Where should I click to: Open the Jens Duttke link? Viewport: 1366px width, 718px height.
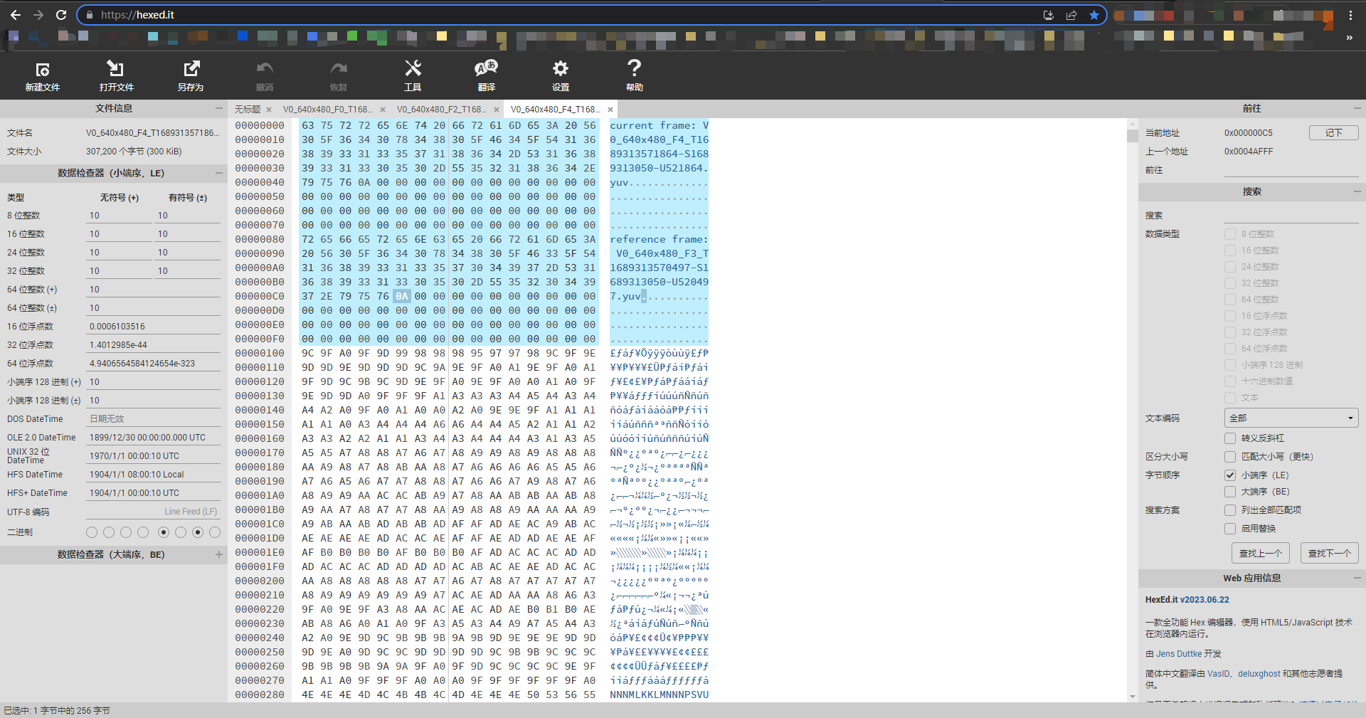1179,654
